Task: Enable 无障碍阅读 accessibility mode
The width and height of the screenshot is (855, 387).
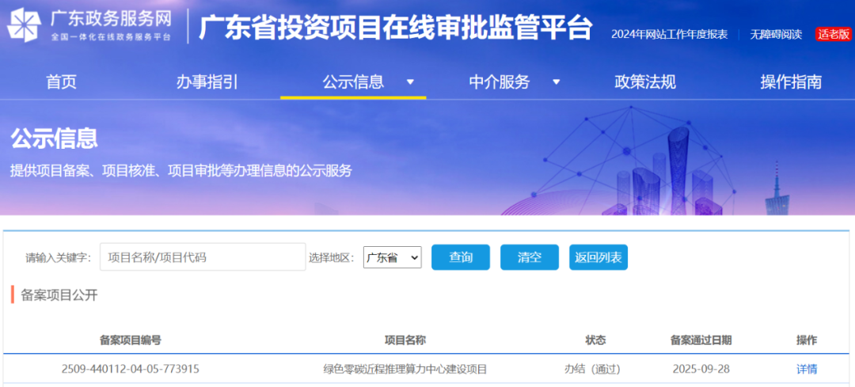Action: pyautogui.click(x=776, y=34)
